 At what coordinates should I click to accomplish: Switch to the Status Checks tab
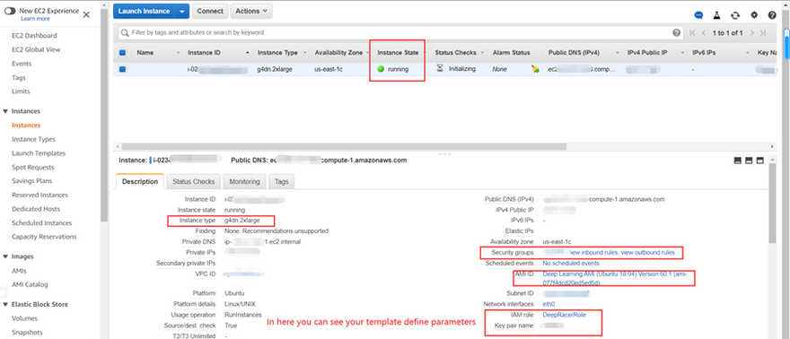coord(194,181)
